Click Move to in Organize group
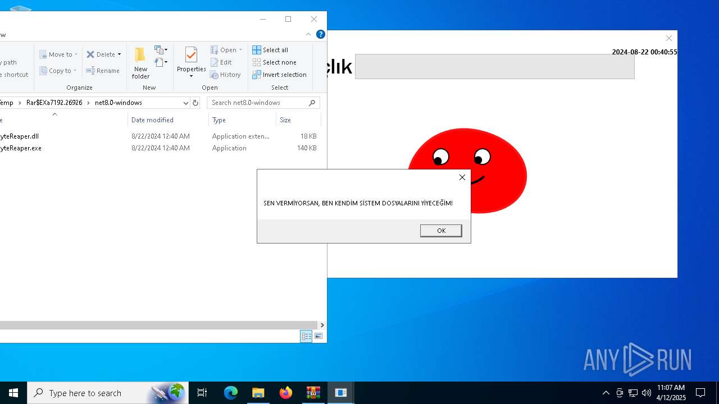Image resolution: width=719 pixels, height=404 pixels. 58,54
